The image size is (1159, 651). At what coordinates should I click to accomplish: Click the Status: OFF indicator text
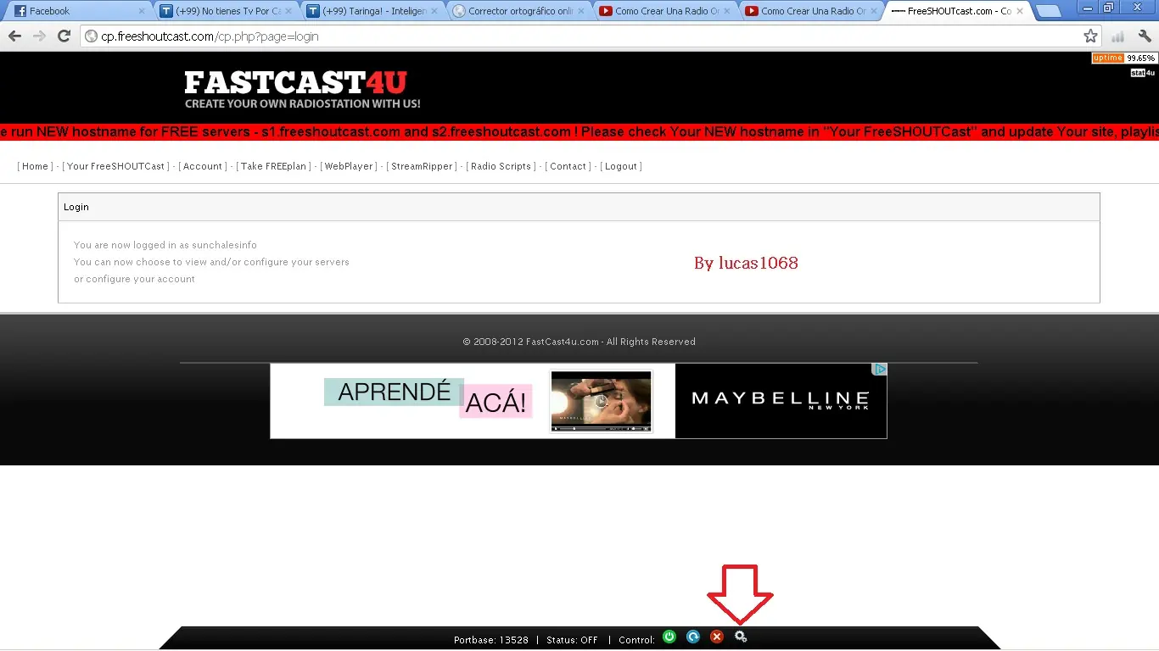coord(572,640)
